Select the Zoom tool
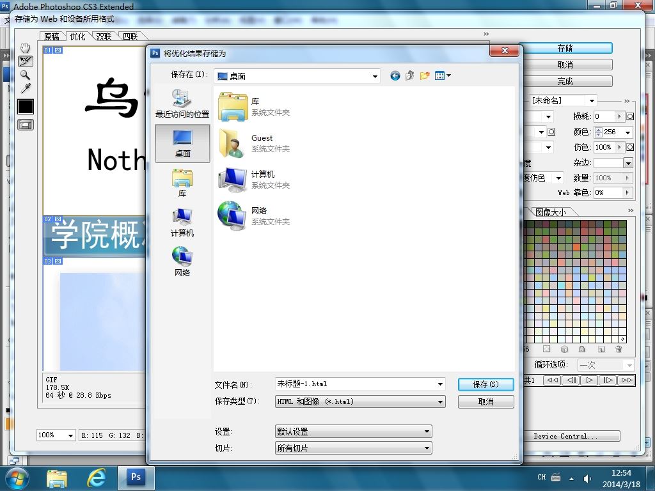This screenshot has height=491, width=655. tap(25, 75)
